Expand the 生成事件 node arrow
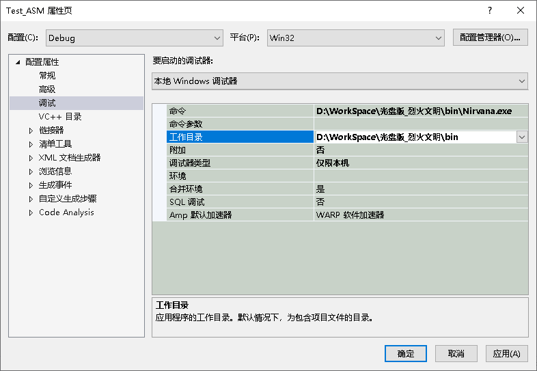This screenshot has height=371, width=537. click(x=31, y=185)
